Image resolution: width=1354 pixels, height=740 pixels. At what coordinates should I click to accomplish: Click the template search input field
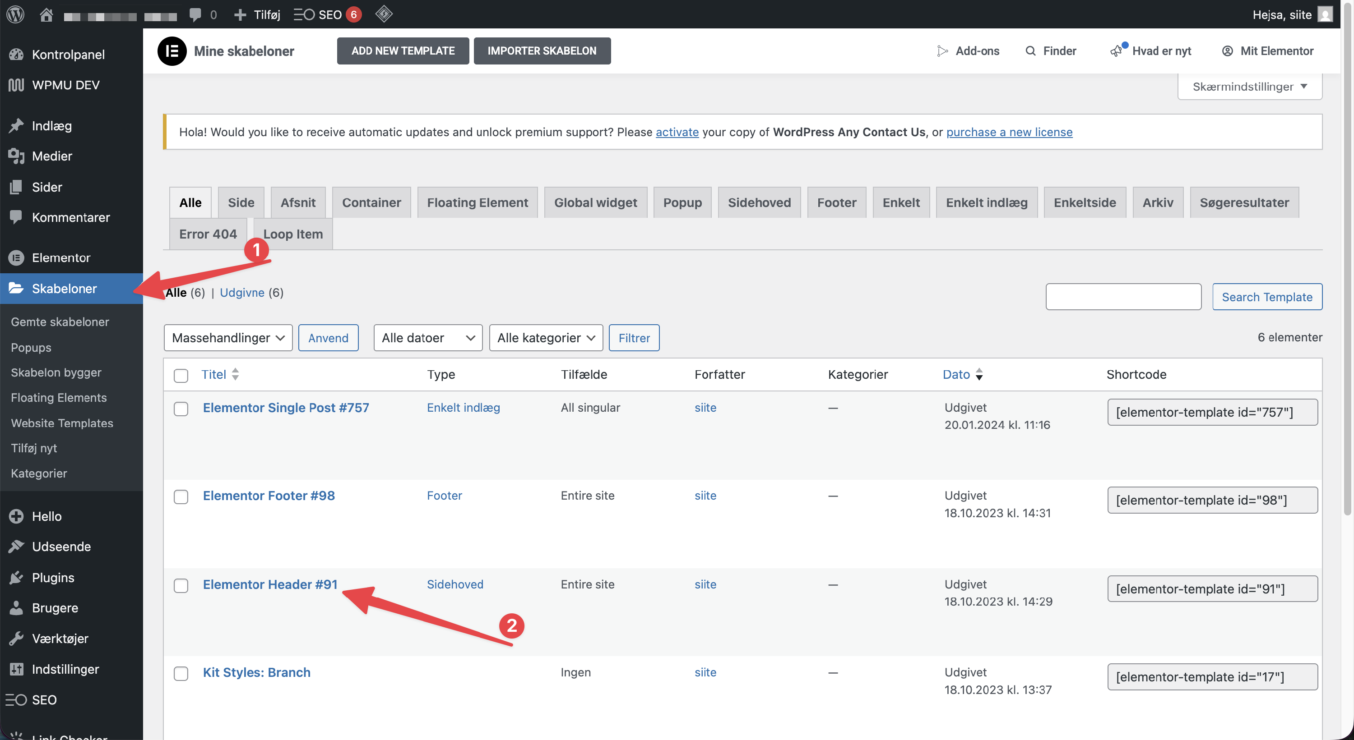pos(1123,297)
